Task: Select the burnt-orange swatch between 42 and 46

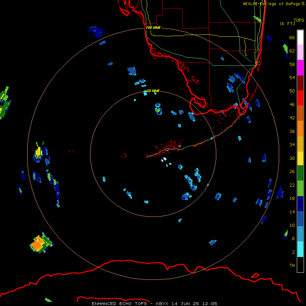Action: point(300,113)
